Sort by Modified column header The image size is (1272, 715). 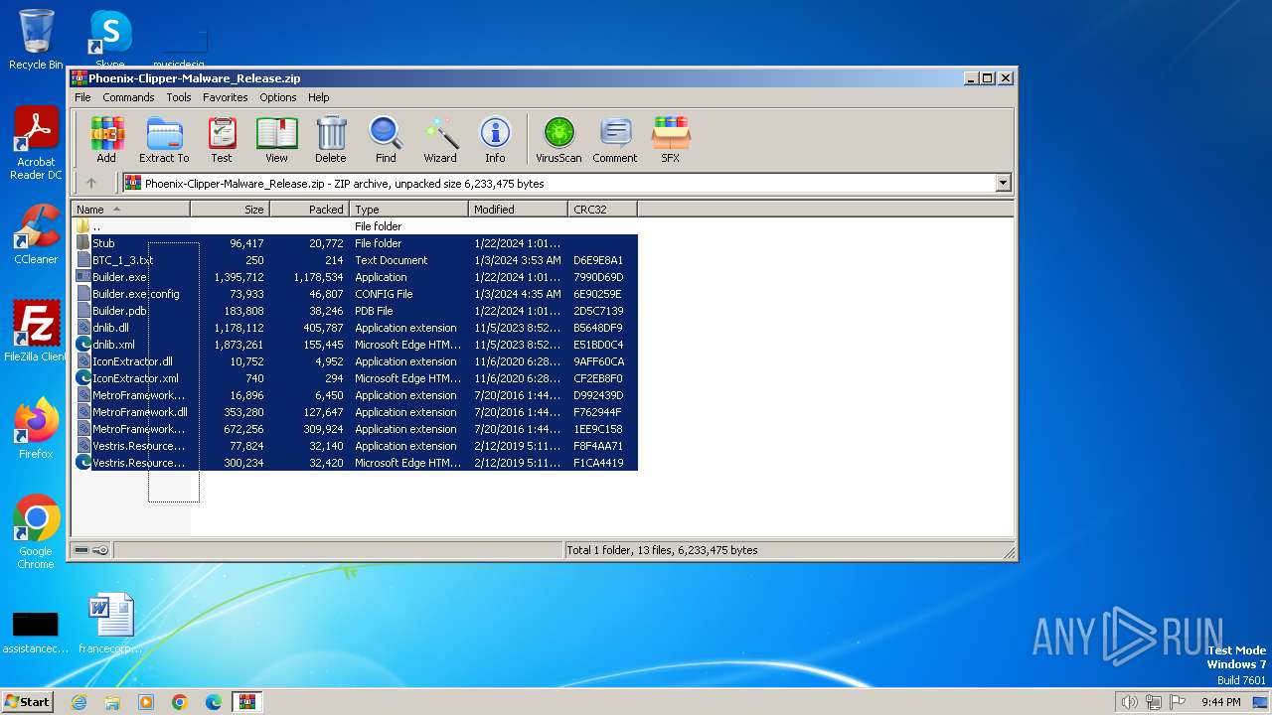click(x=518, y=210)
